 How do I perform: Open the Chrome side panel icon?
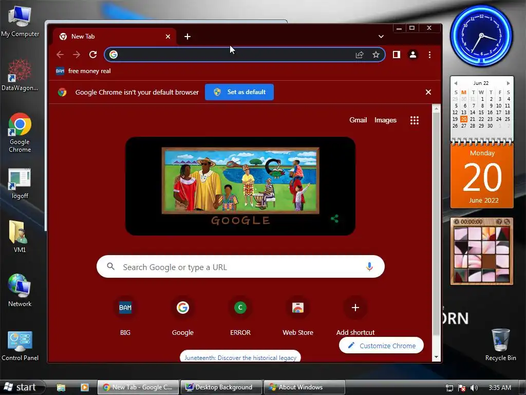396,55
